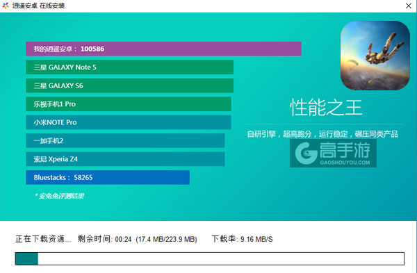Click the skydiving game thumbnail
This screenshot has width=417, height=273.
(x=375, y=56)
